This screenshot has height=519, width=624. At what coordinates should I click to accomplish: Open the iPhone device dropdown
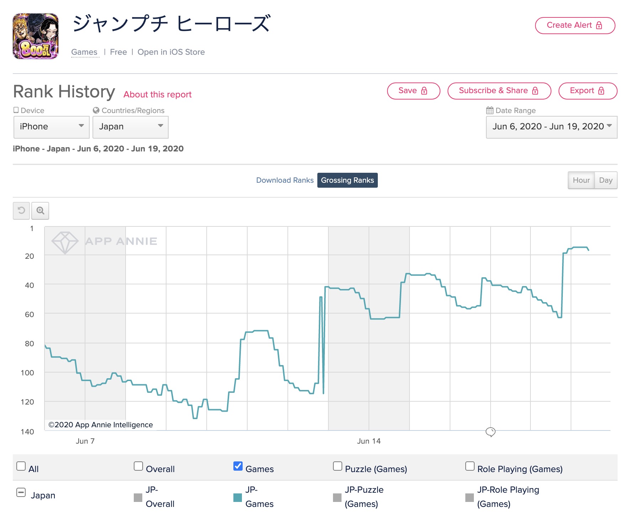52,127
